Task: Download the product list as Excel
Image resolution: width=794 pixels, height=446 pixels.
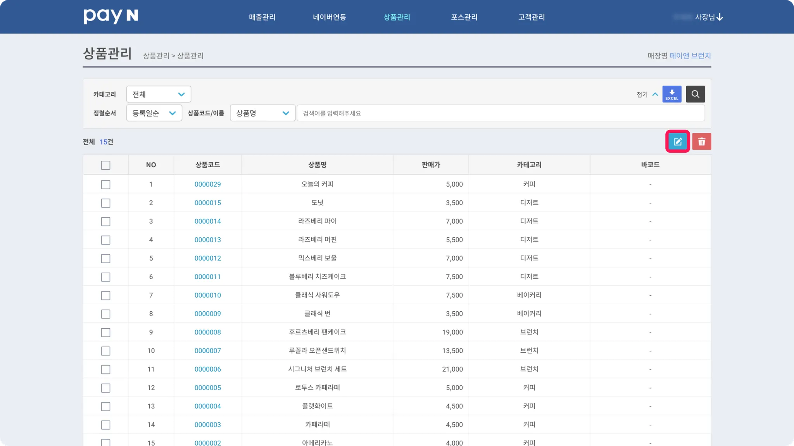Action: (671, 94)
